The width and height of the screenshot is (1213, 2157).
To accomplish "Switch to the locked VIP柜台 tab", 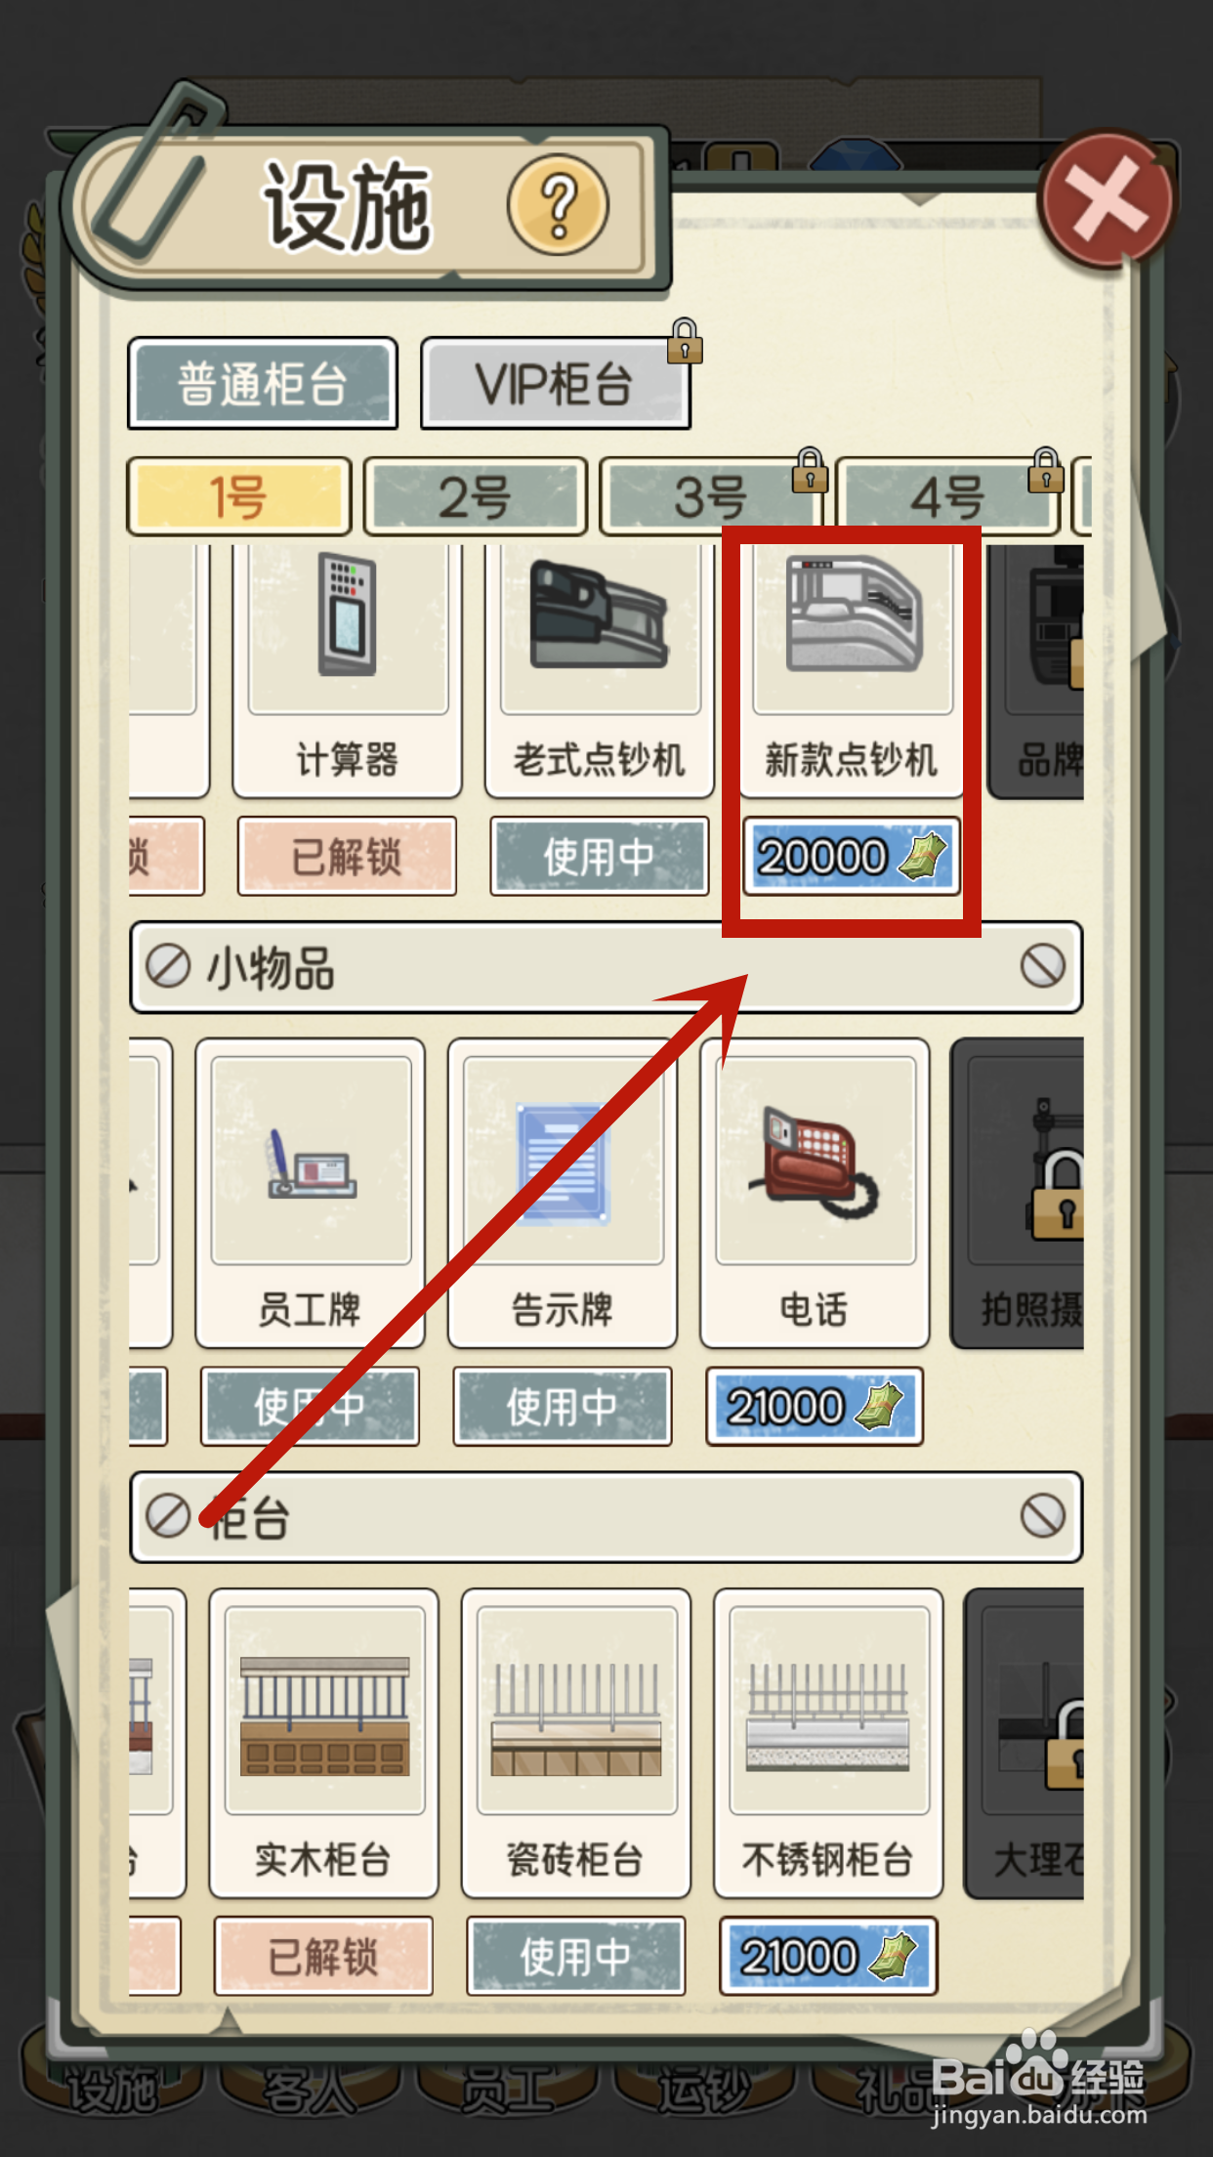I will tap(555, 383).
